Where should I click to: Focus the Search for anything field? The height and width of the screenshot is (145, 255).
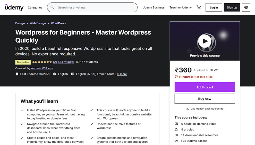point(92,7)
